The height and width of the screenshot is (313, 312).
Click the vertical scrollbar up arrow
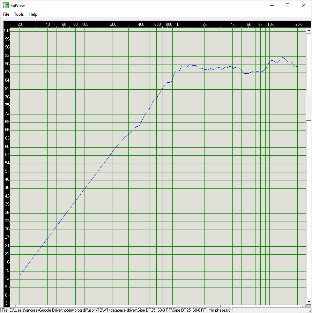pos(309,31)
